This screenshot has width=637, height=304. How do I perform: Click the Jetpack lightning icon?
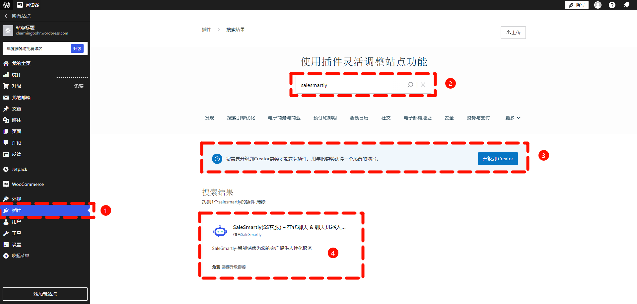coord(6,169)
